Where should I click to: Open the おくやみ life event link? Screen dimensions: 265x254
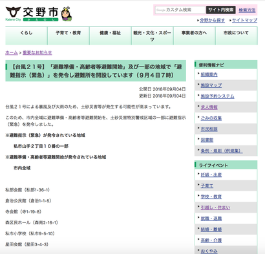pos(209,251)
